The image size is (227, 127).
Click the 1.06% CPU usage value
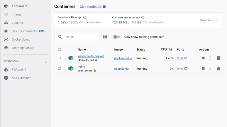click(x=62, y=22)
